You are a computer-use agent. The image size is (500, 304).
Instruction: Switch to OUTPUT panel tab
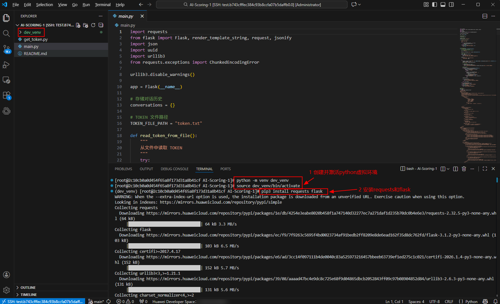pos(146,169)
